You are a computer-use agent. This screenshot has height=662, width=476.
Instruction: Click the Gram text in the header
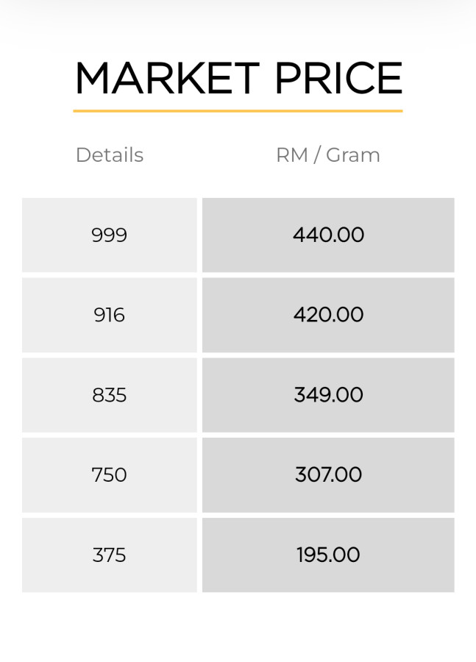[x=353, y=155]
